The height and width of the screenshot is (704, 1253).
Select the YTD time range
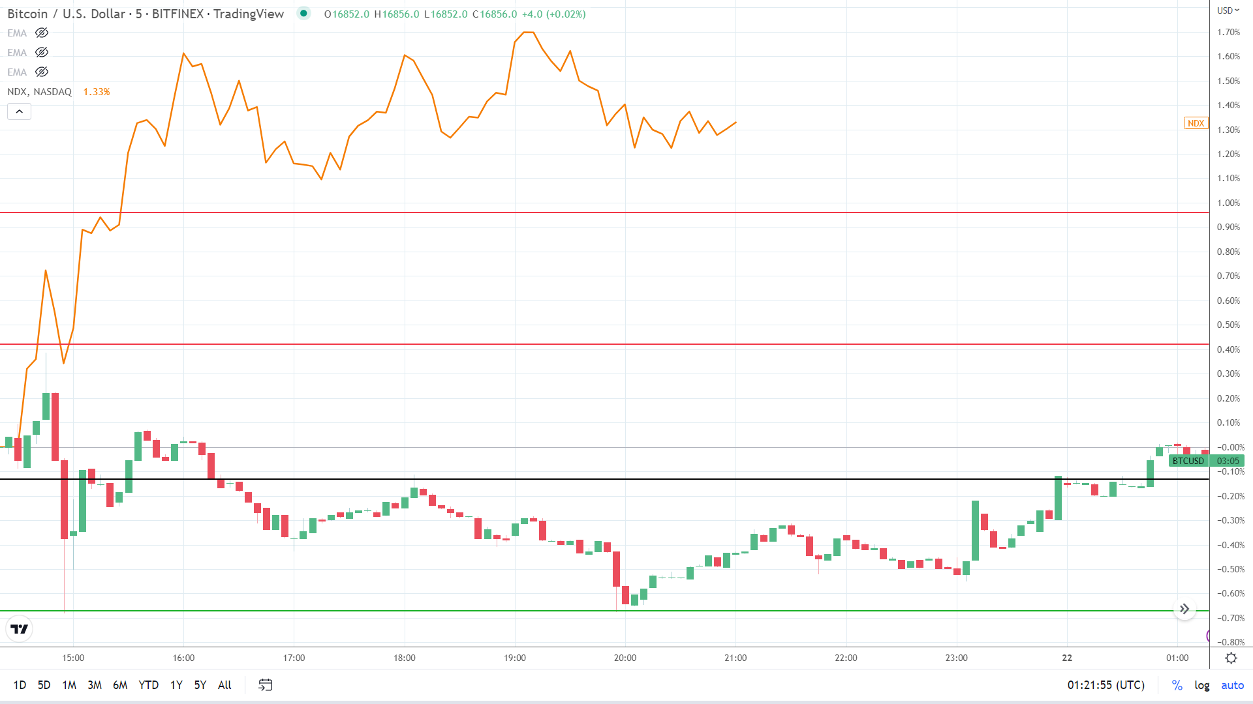click(x=149, y=685)
